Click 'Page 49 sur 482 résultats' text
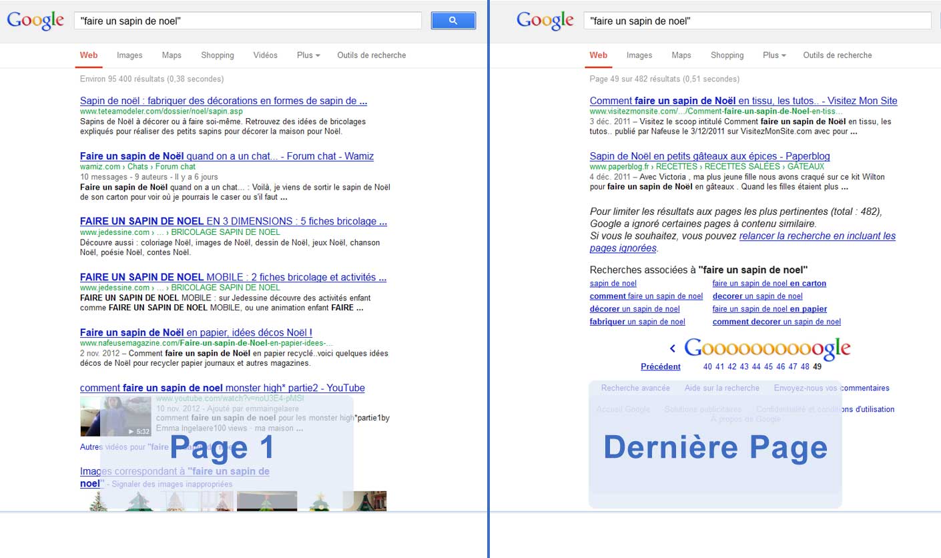The image size is (941, 558). click(665, 79)
